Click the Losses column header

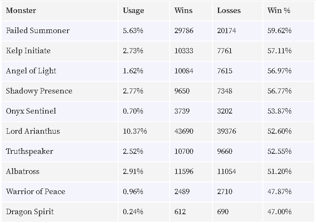tap(229, 10)
